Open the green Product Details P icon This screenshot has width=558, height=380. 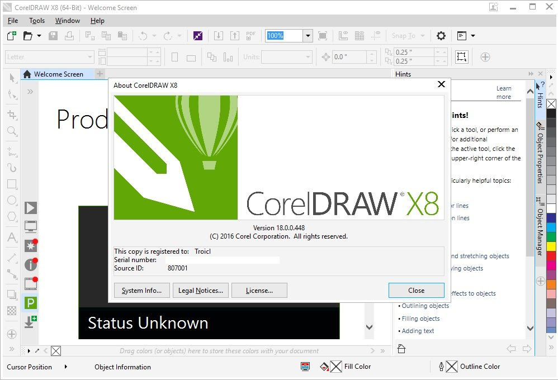coord(31,303)
